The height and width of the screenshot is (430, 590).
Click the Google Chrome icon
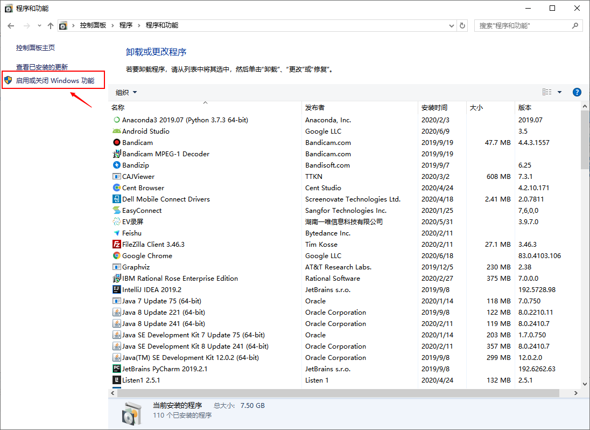(117, 255)
